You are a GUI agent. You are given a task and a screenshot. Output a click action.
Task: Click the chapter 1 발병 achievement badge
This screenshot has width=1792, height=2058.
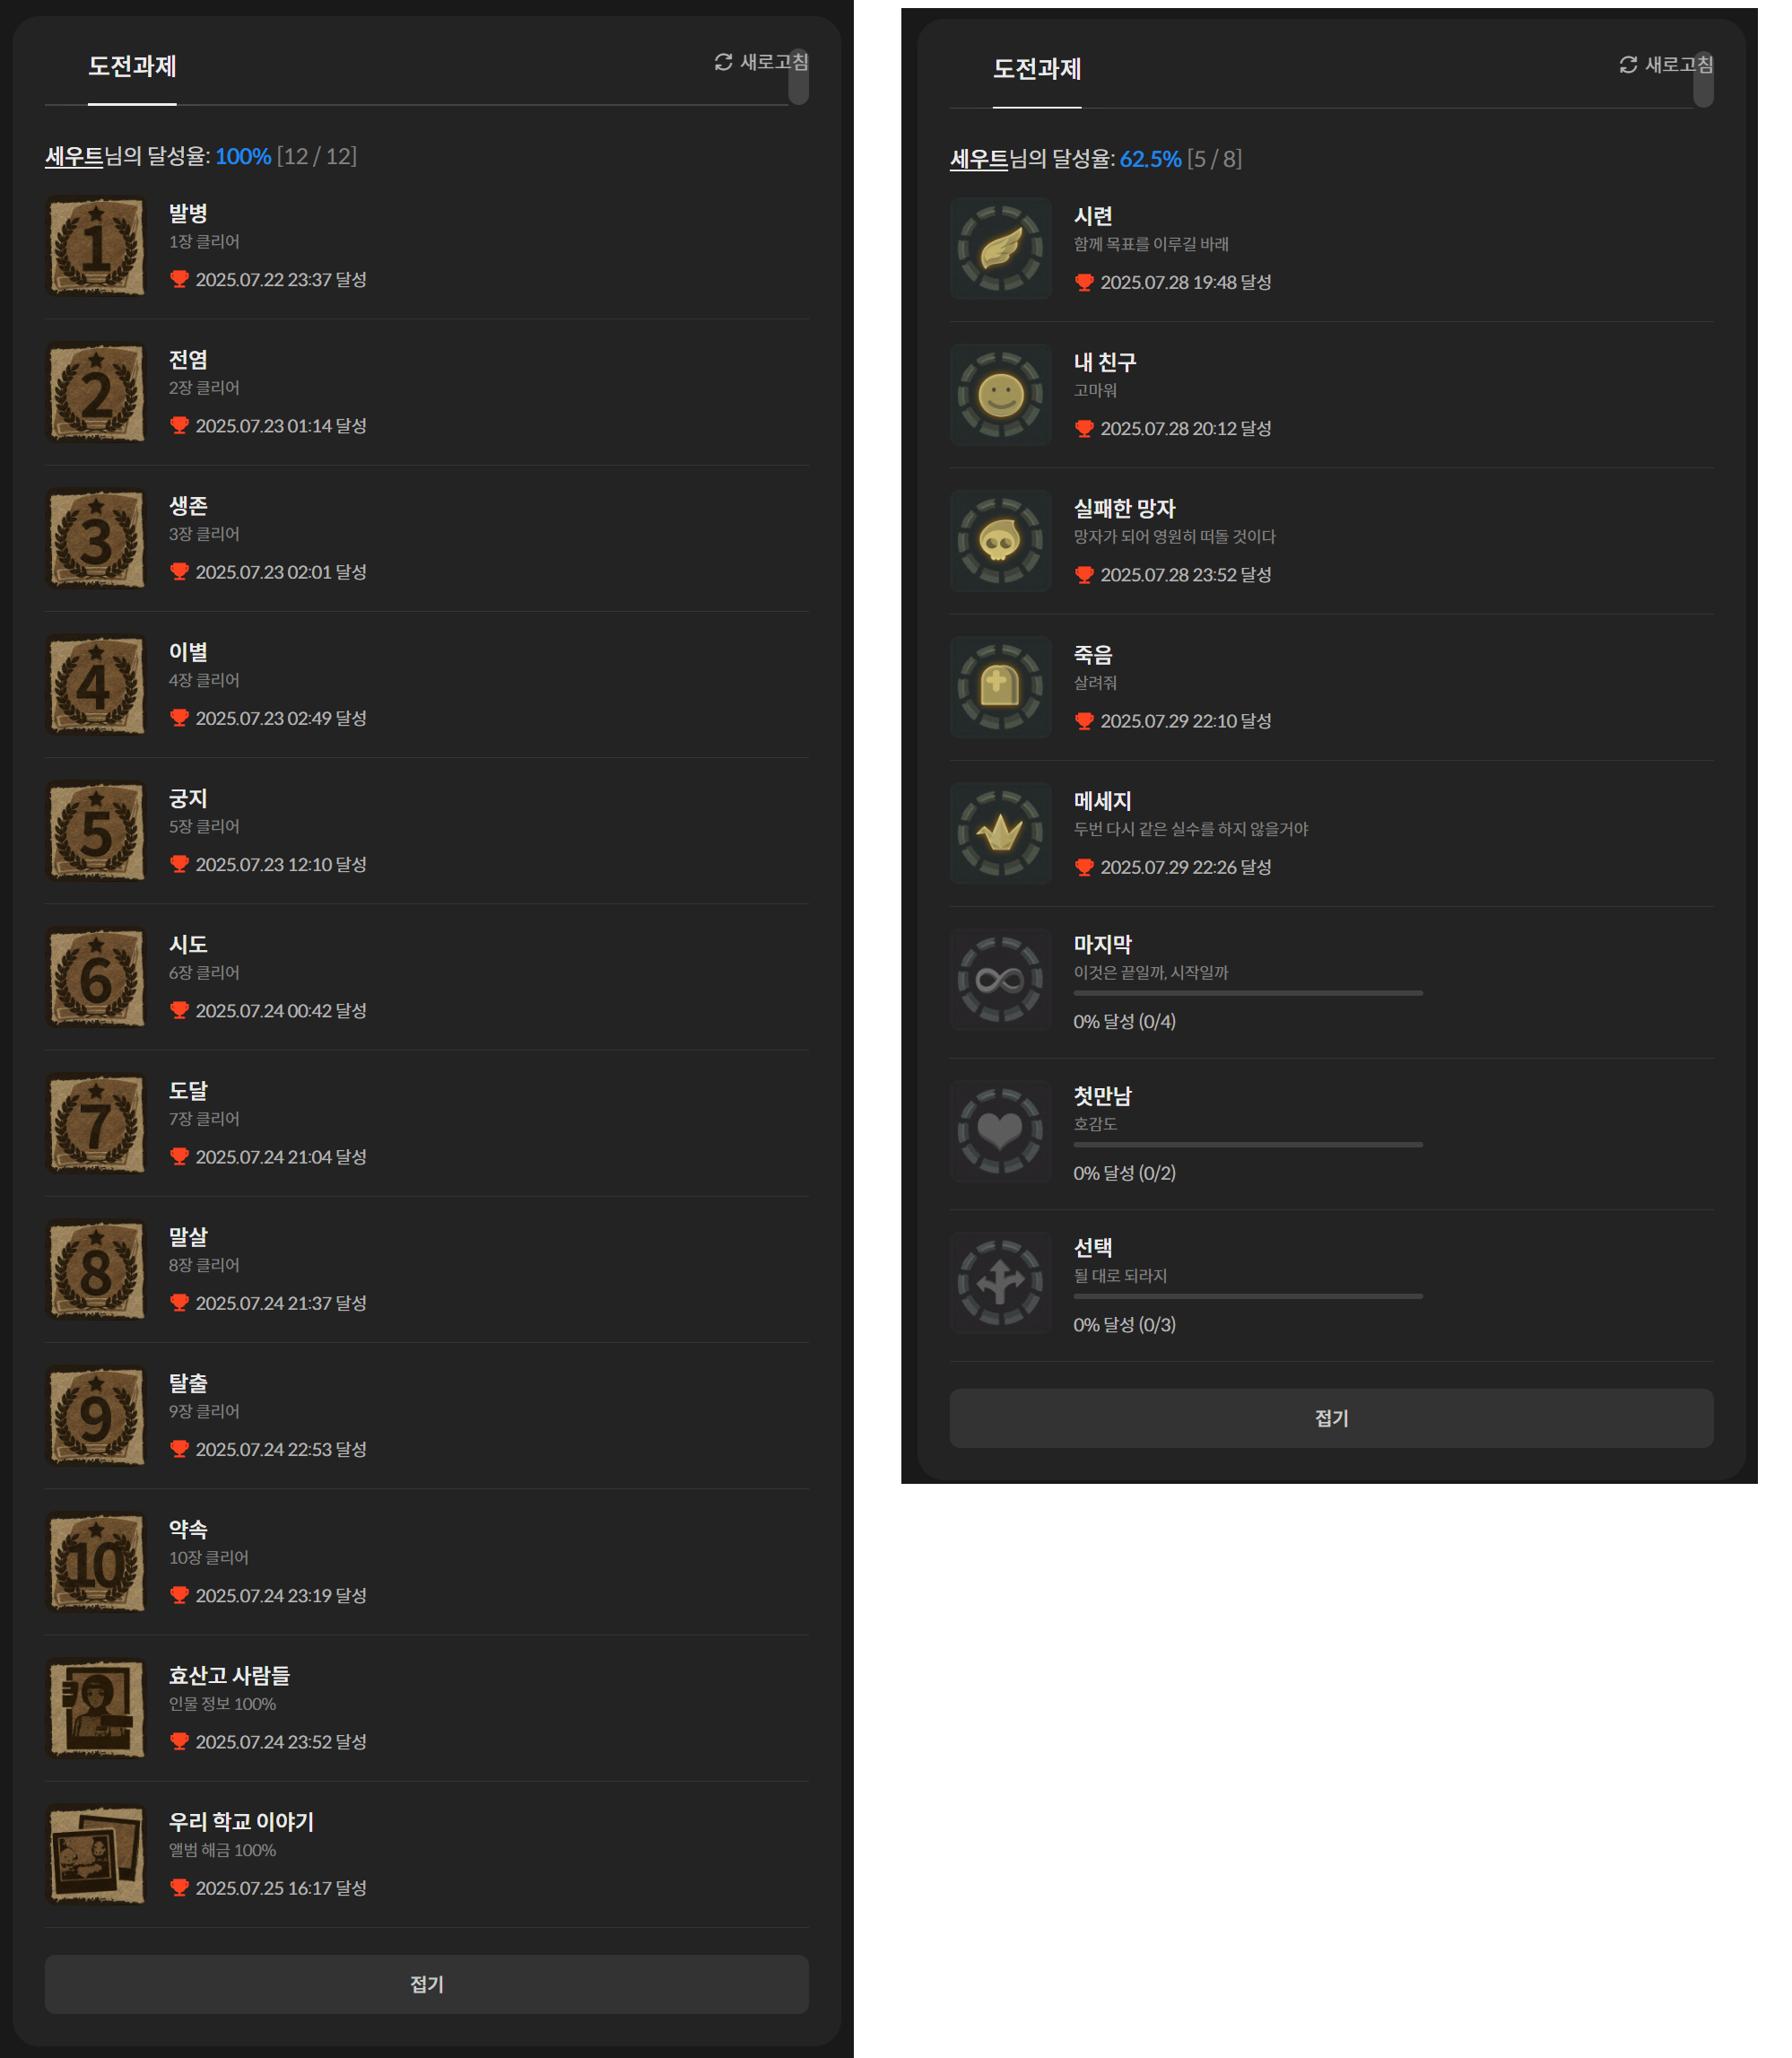(96, 246)
